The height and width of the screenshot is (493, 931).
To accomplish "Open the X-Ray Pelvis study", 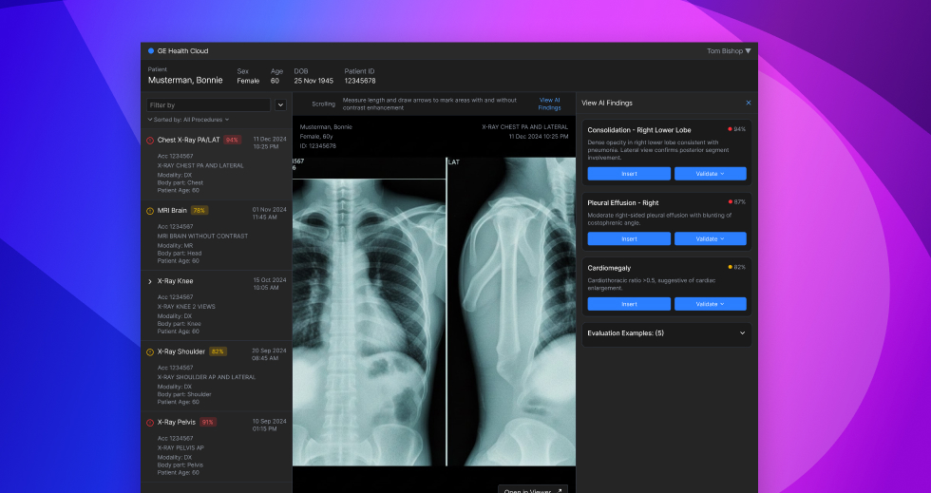I will (177, 423).
